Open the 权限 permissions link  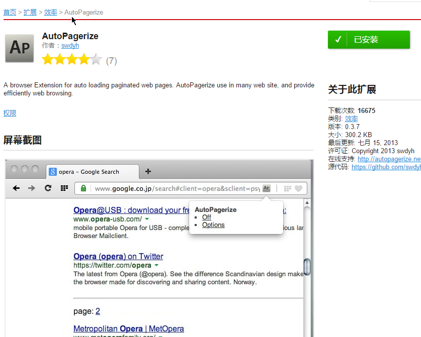(10, 113)
